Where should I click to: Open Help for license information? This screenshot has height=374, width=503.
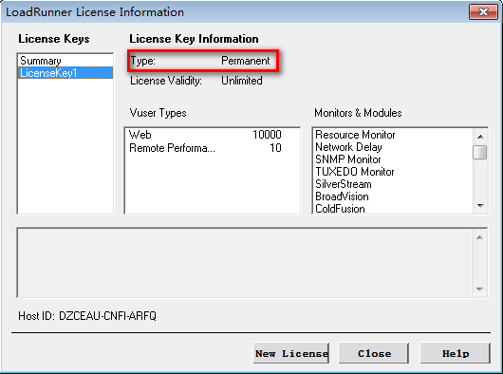(456, 353)
